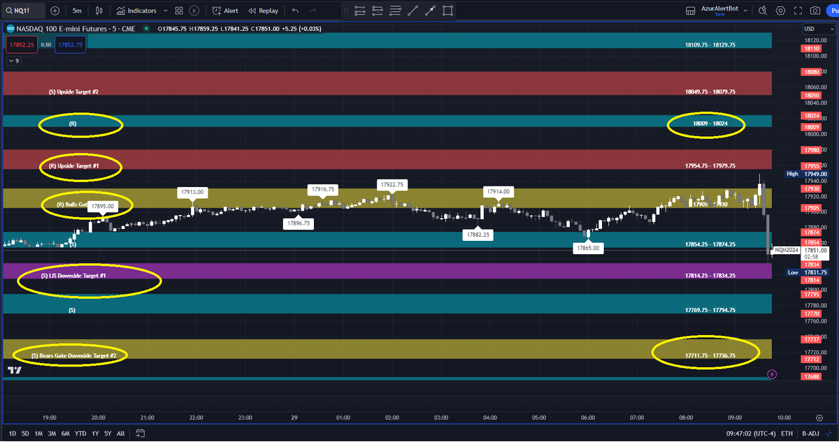Select the ray line tool

point(430,10)
